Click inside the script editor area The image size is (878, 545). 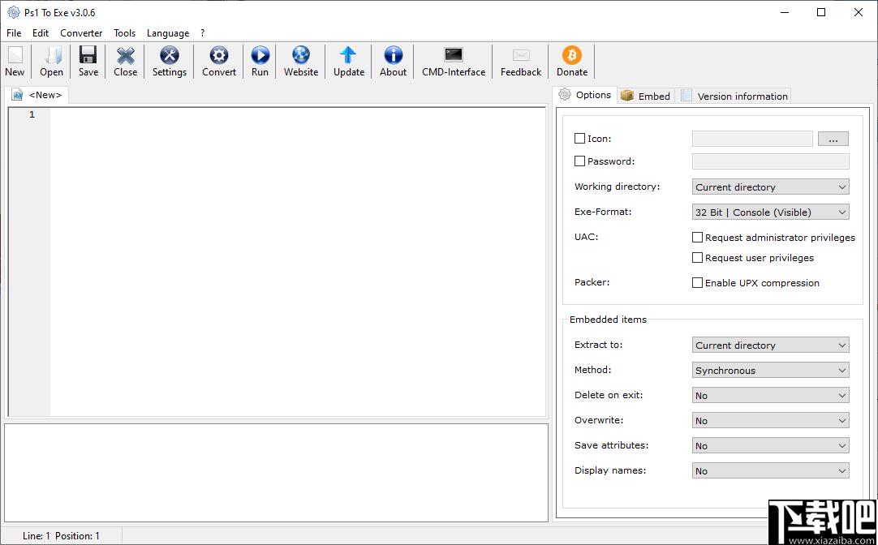(x=297, y=261)
